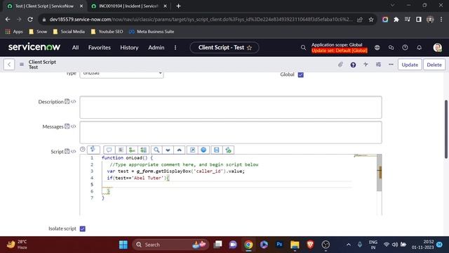Click the page vertical scrollbar thumb

tap(446, 129)
